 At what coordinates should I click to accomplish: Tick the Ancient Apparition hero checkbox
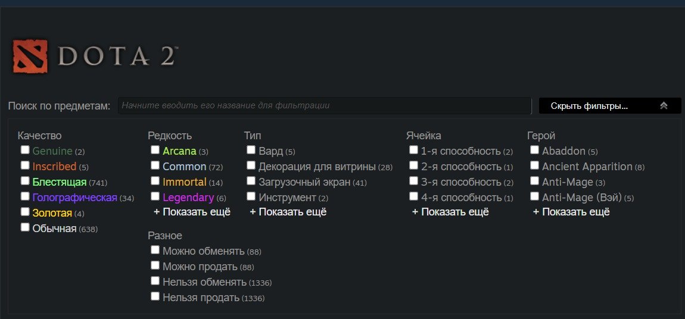tap(534, 165)
